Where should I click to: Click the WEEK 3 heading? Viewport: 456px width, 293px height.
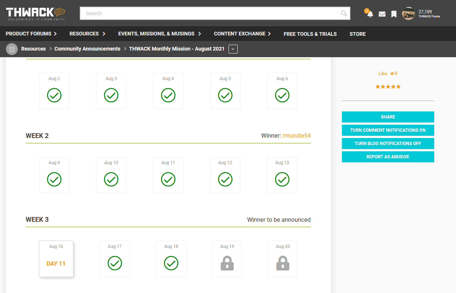tap(37, 219)
